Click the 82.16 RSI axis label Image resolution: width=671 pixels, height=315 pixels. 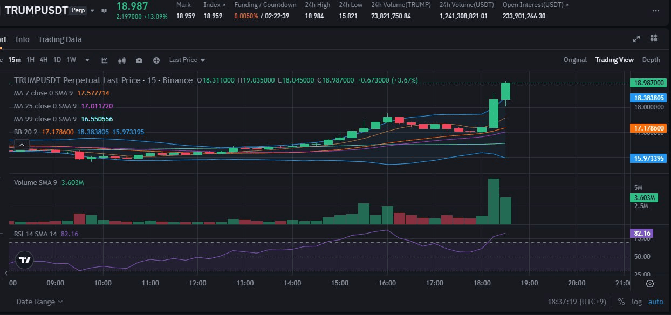(641, 234)
